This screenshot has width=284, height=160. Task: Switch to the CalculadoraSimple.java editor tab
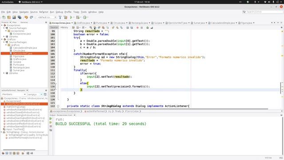(223, 23)
